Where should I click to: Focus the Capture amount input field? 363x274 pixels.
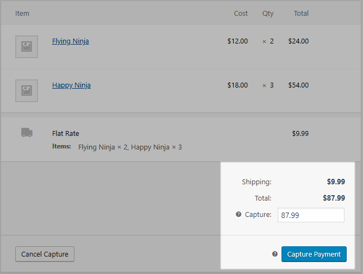point(311,215)
